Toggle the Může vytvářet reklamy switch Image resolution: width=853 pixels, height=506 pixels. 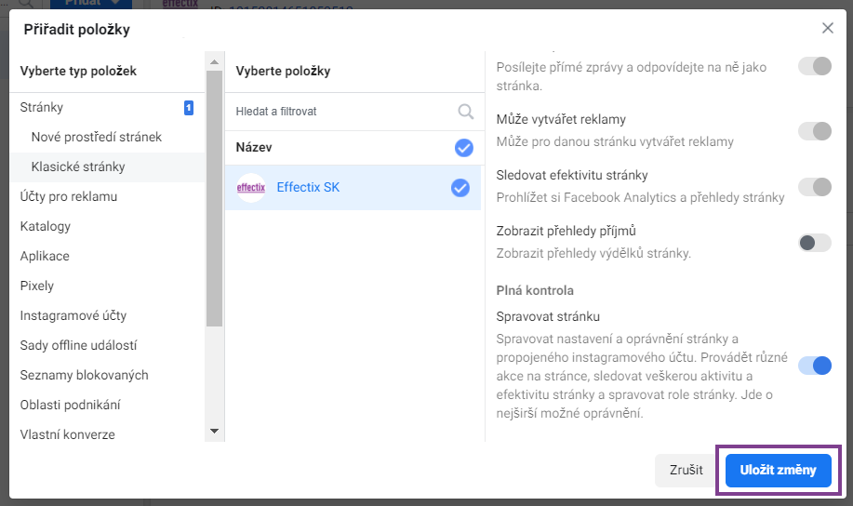point(814,131)
